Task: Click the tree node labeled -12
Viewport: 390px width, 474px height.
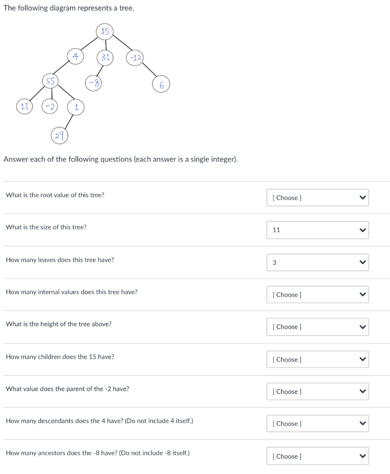Action: [x=135, y=58]
